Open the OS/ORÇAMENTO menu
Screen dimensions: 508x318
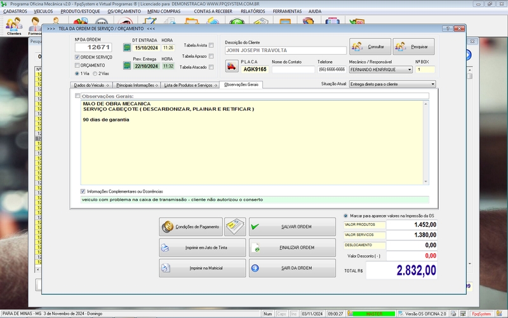[124, 11]
